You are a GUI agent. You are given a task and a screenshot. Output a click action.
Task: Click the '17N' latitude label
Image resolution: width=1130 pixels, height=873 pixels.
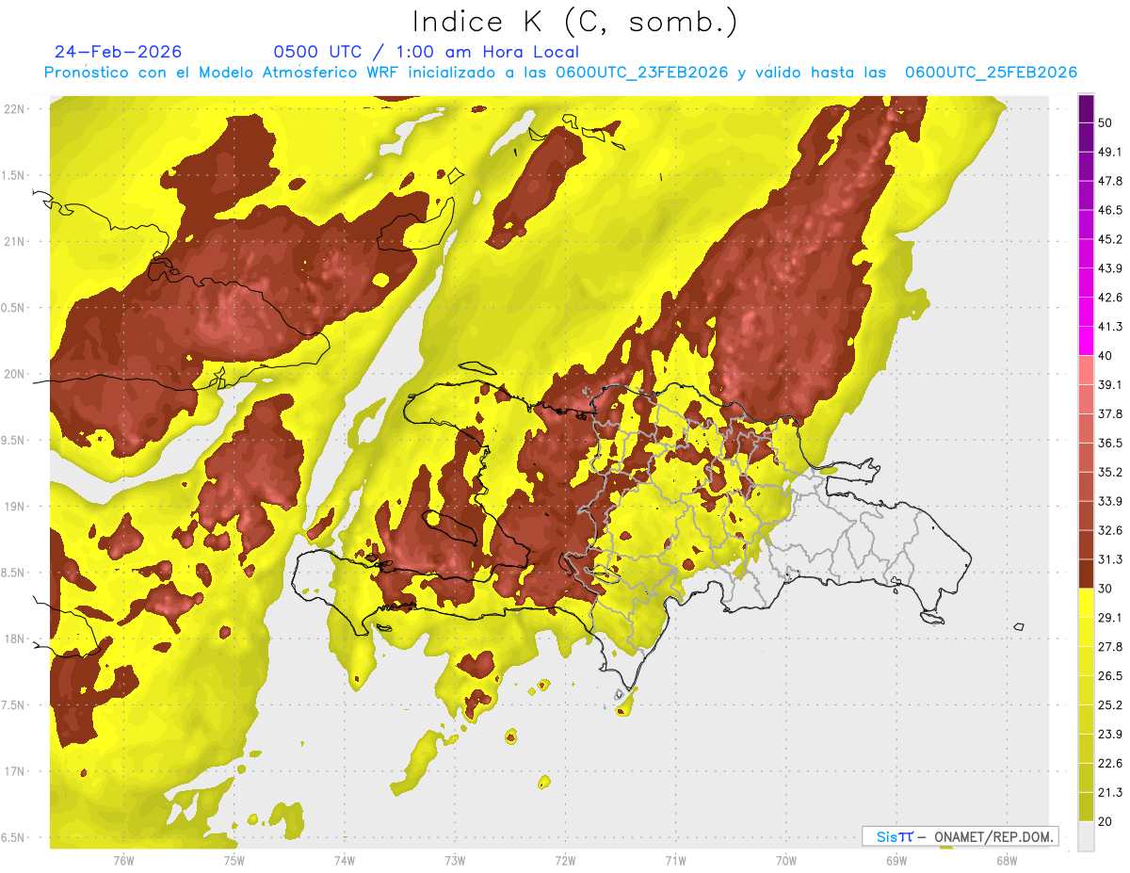15,771
